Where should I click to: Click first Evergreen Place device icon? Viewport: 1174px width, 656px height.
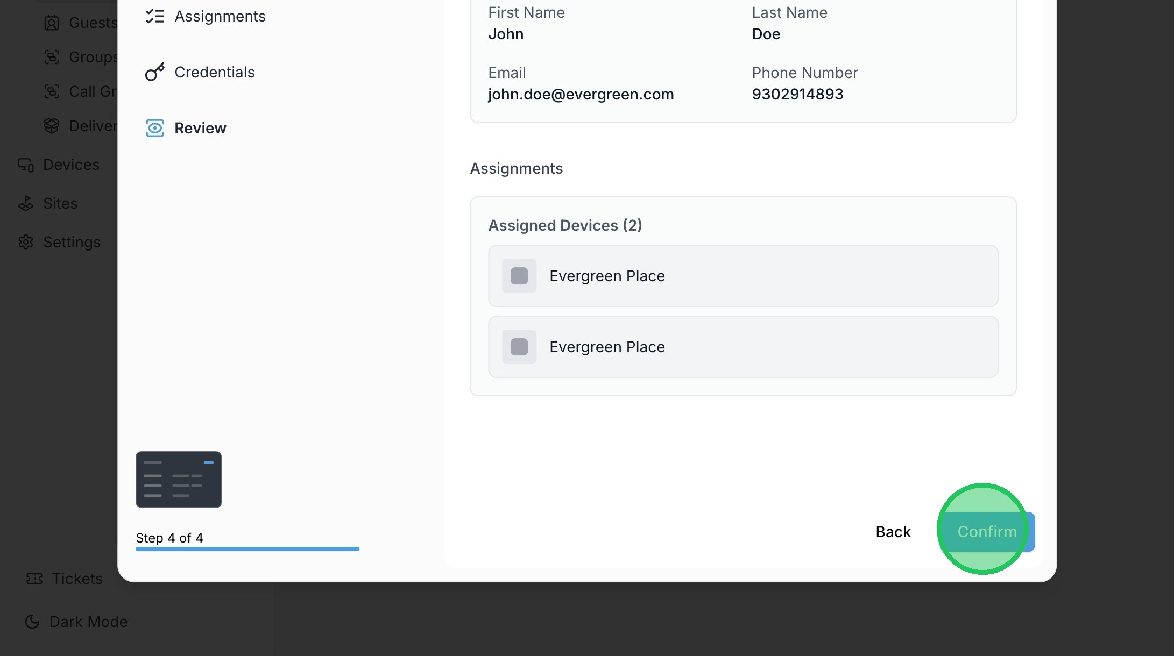click(x=519, y=276)
